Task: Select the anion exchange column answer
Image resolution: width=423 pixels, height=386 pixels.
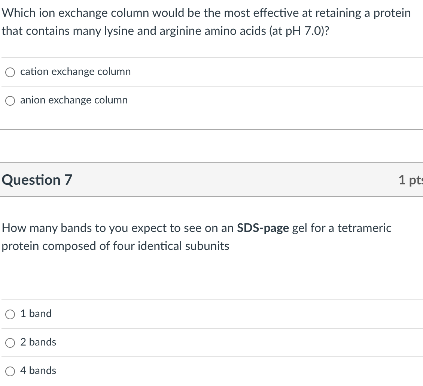Action: 10,100
